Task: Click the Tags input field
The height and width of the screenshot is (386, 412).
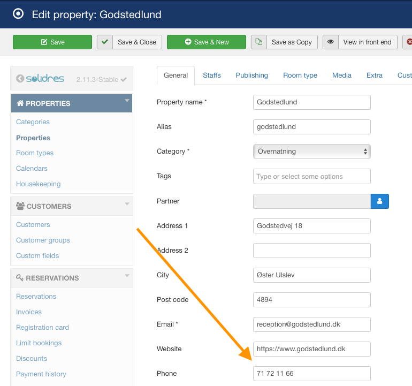Action: [312, 177]
